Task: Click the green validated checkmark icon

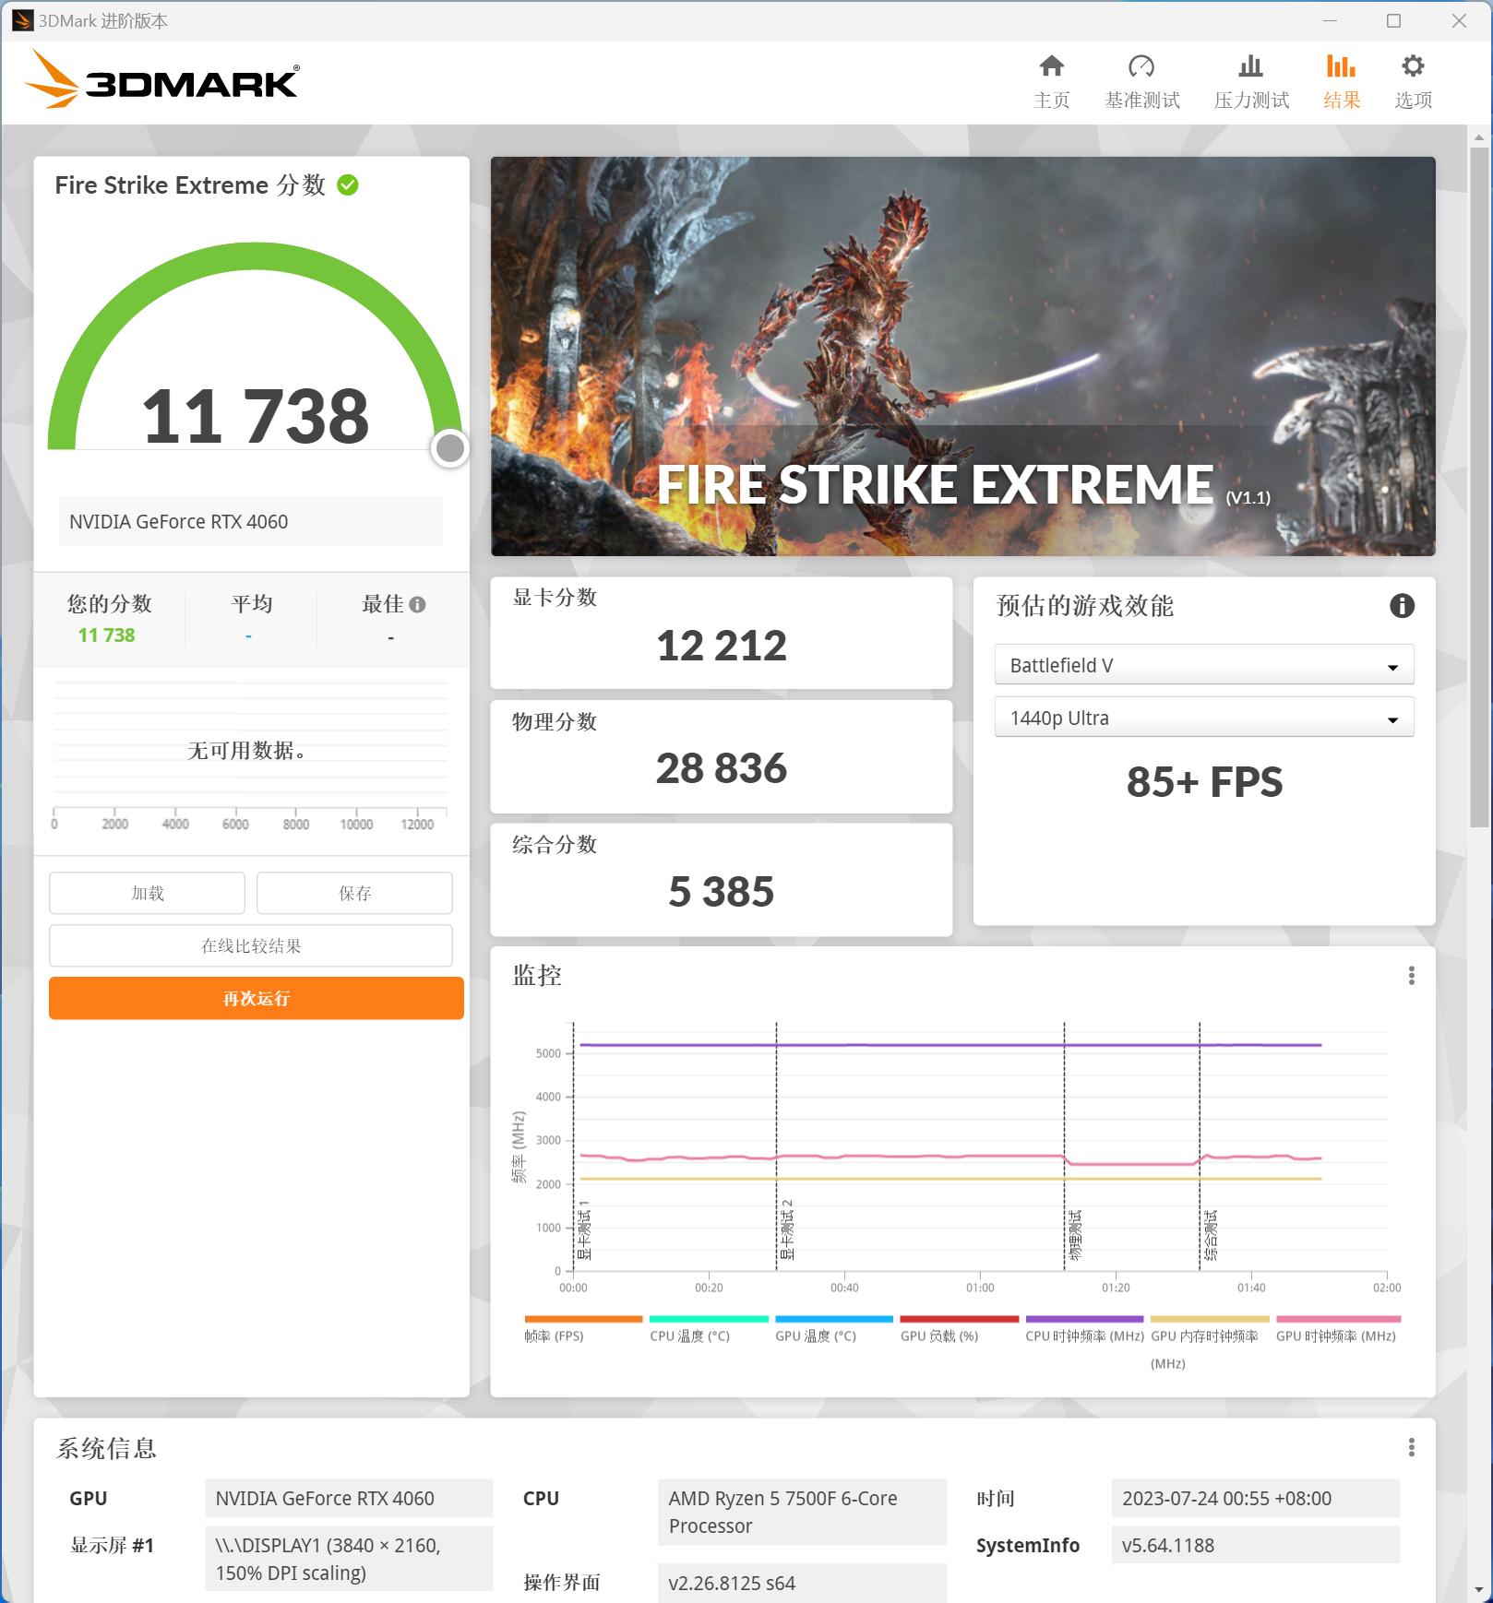Action: (x=348, y=185)
